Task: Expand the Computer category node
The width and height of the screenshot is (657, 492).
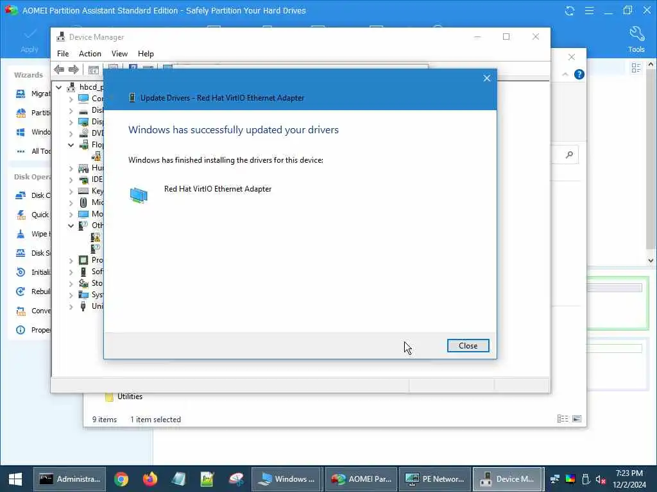Action: click(71, 99)
